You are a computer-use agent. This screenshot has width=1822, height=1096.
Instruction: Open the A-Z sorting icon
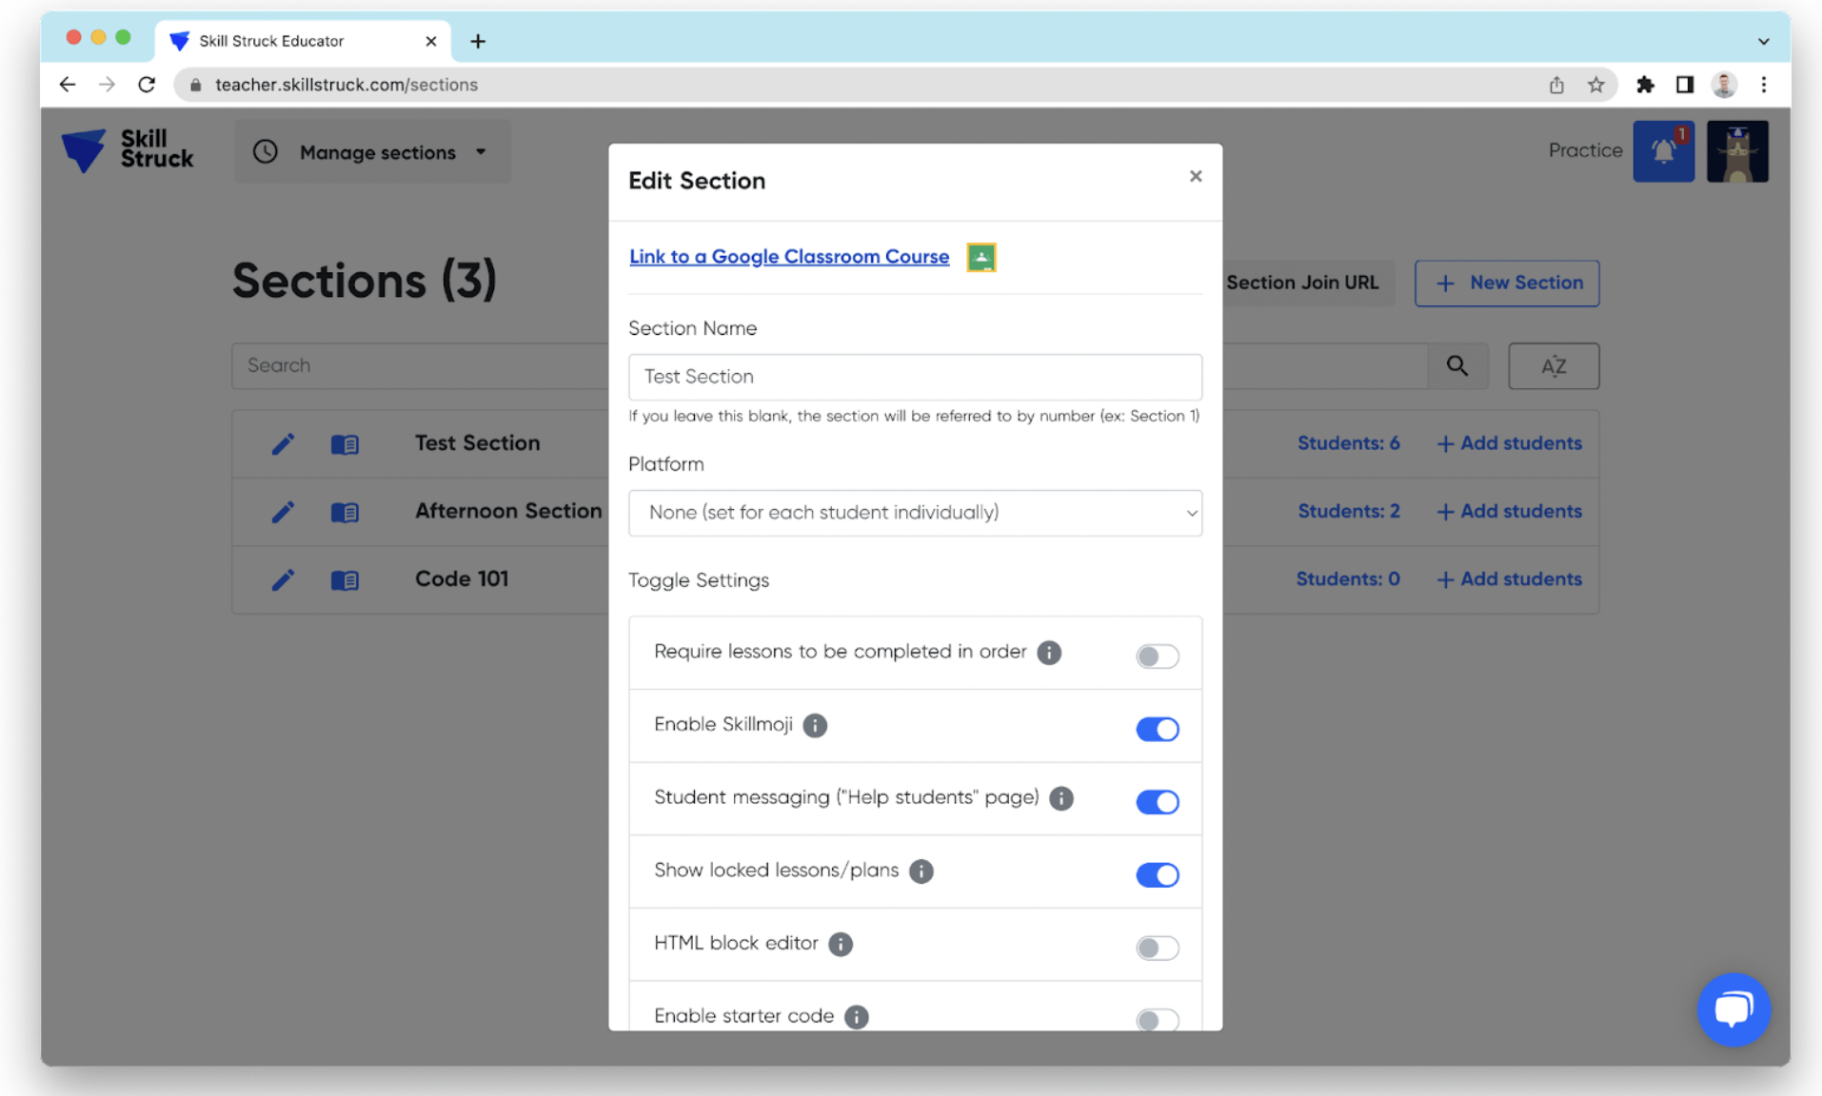tap(1553, 366)
